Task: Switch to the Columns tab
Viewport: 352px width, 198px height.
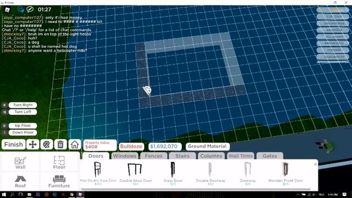Action: coord(211,156)
